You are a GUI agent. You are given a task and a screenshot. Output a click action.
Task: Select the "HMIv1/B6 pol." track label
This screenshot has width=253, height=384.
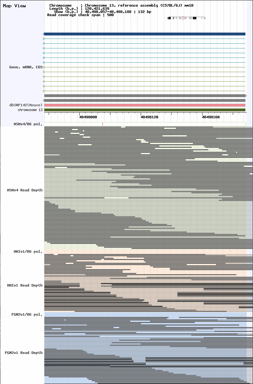point(28,251)
